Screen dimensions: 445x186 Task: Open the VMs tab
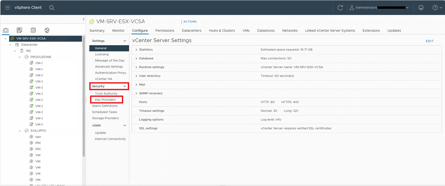(x=246, y=31)
